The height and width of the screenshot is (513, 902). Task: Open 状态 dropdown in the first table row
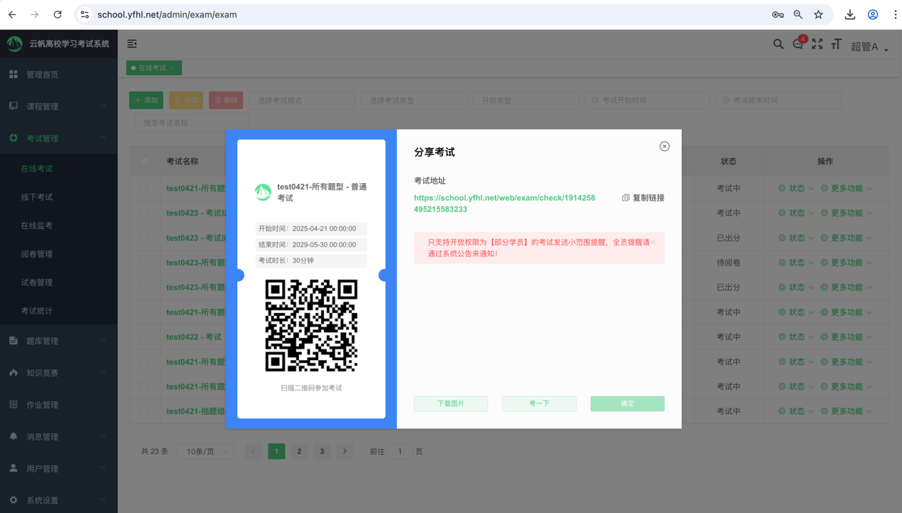click(796, 189)
